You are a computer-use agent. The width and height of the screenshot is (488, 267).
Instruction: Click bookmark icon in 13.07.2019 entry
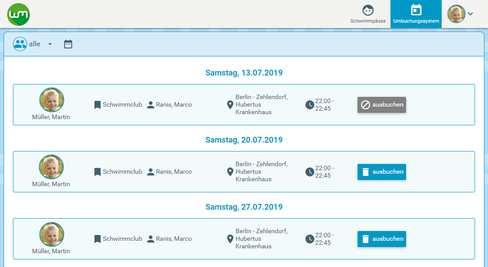(98, 105)
